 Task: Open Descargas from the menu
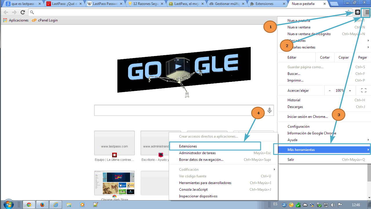324,107
